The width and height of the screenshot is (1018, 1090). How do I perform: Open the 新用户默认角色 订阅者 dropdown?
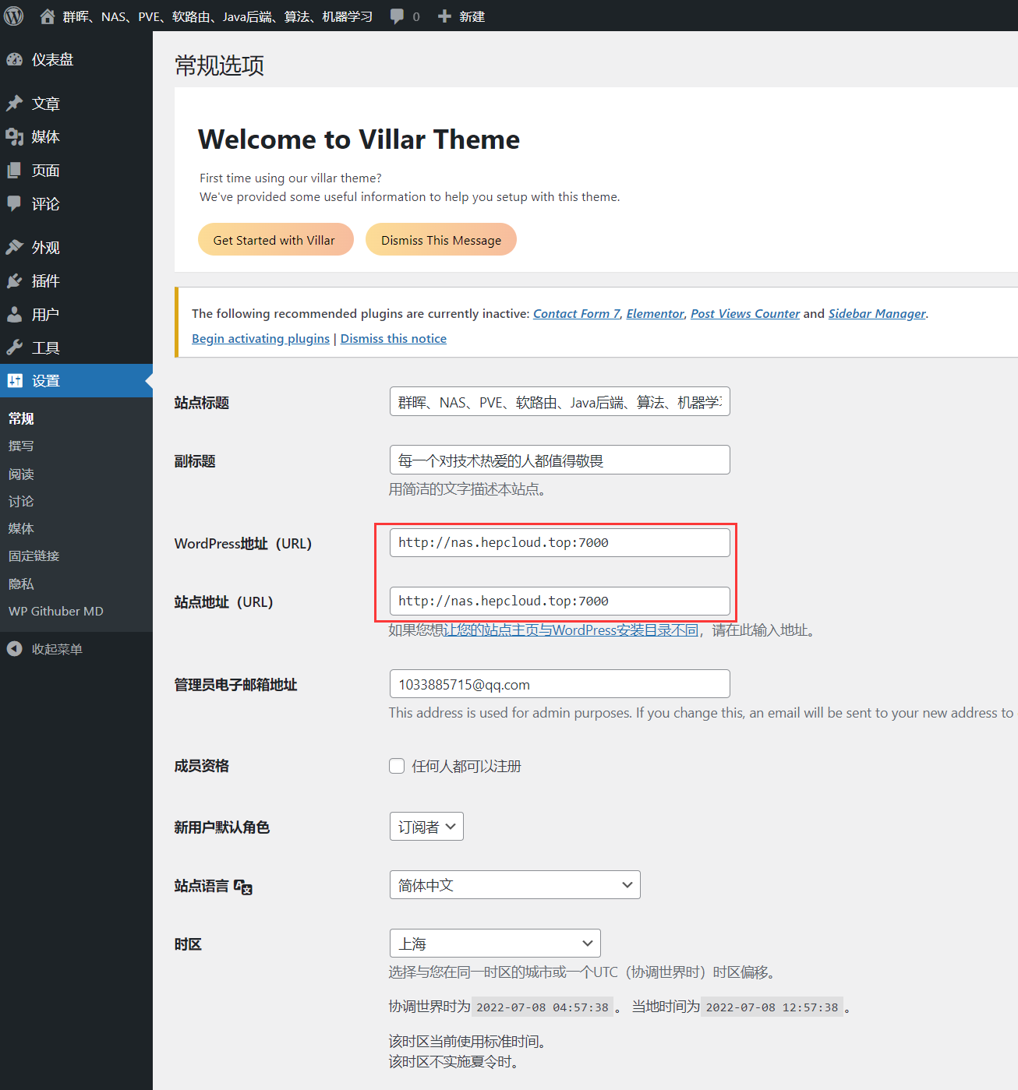pos(426,827)
